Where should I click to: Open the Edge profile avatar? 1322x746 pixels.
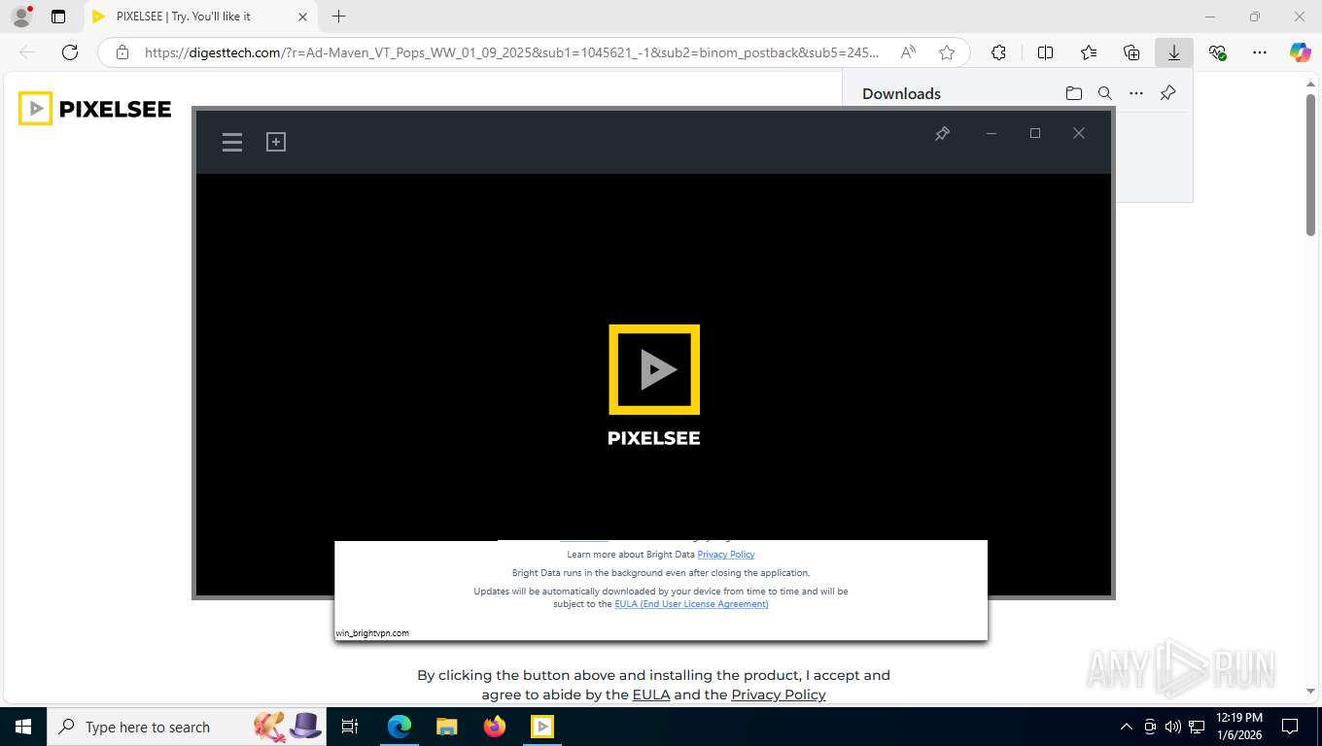point(21,17)
